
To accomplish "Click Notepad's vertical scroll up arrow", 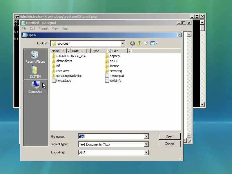I will tap(189, 34).
